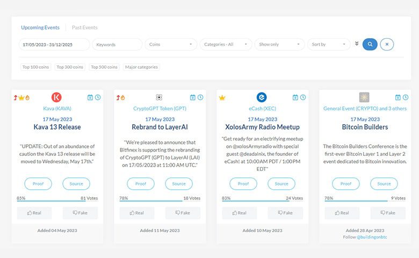Click the flame icon on CryptoGPT card
This screenshot has height=258, width=419.
point(122,98)
